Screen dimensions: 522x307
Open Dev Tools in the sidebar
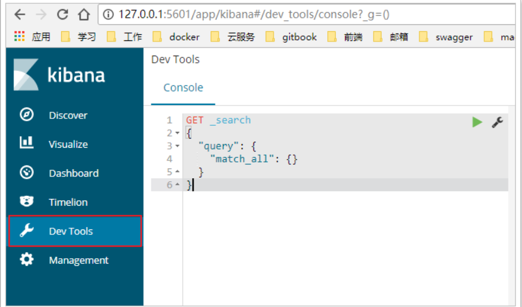pos(71,231)
